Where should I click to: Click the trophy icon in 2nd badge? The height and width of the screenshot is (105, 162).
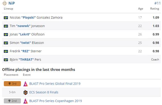click(9, 101)
